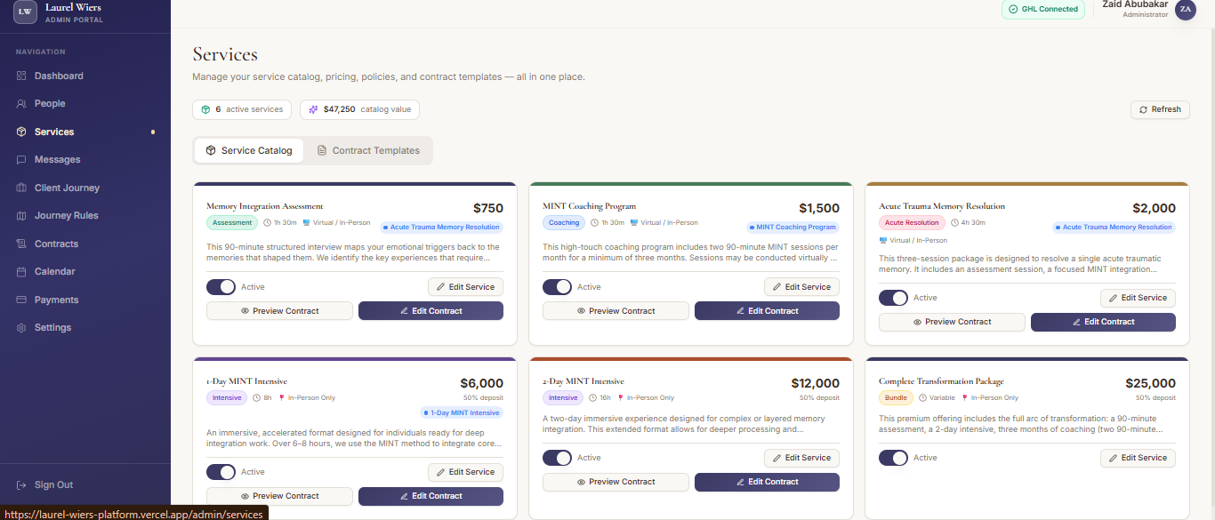Refresh the services list
Image resolution: width=1215 pixels, height=520 pixels.
tap(1160, 109)
